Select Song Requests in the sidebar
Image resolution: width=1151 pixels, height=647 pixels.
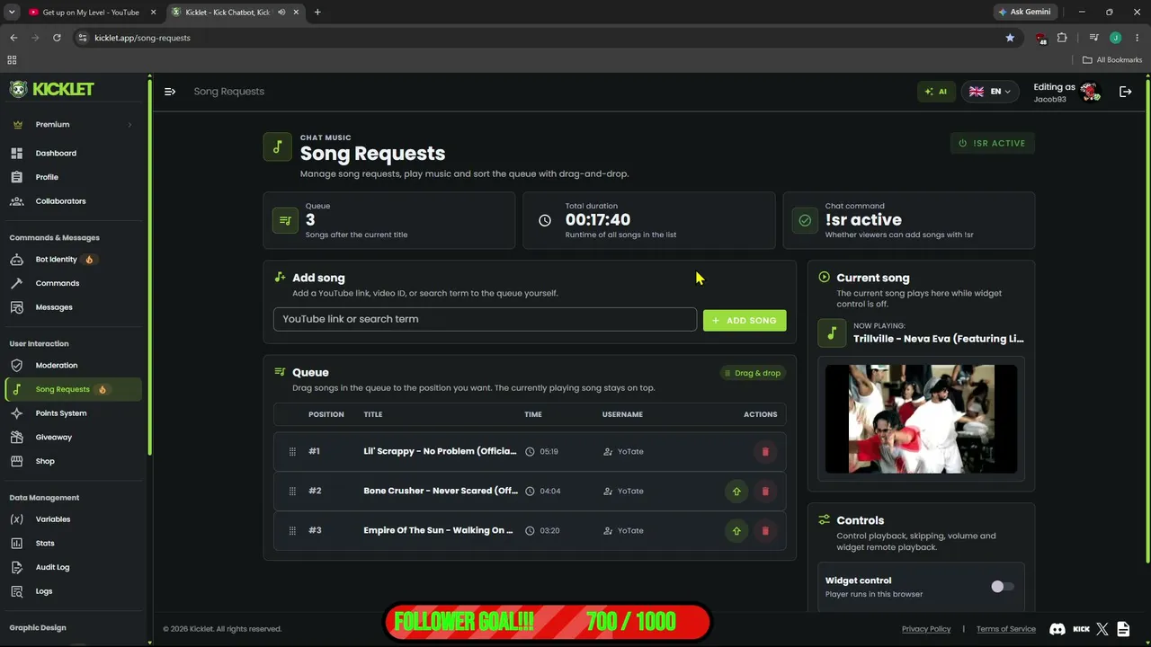tap(73, 390)
